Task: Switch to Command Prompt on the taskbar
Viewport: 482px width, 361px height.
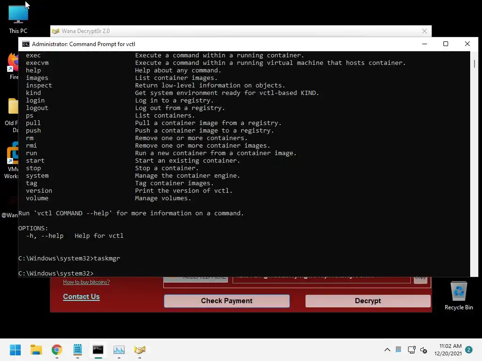Action: point(98,350)
